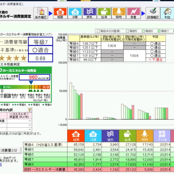Click the yellow question mark help icon

tap(30, 110)
